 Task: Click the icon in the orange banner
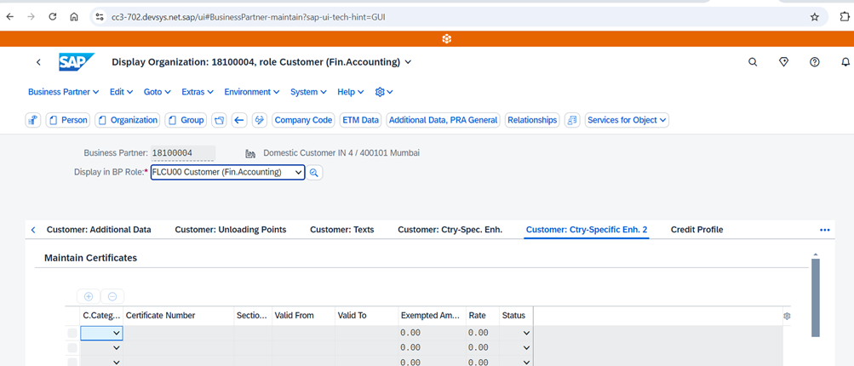point(447,38)
